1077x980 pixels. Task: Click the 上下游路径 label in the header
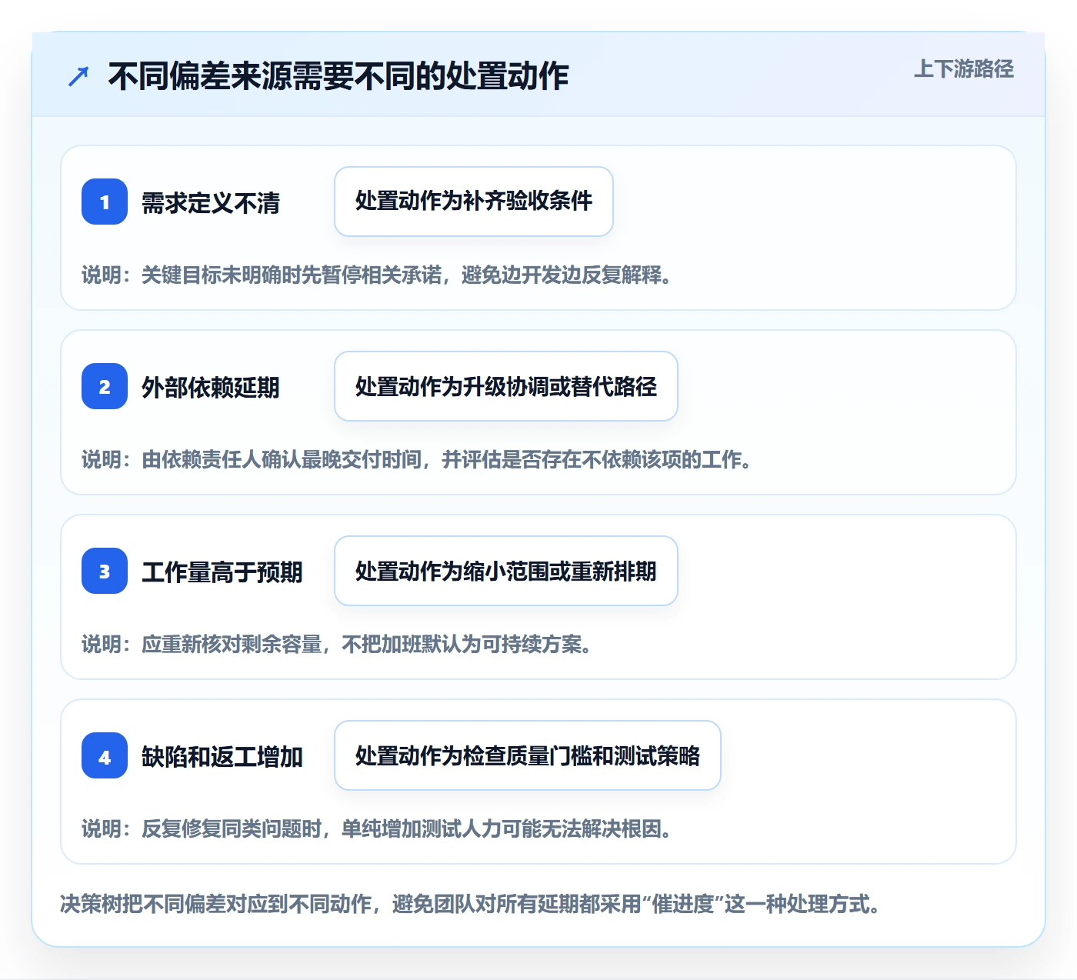tap(964, 69)
